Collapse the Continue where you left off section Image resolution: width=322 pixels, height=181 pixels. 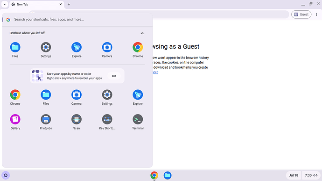point(142,33)
